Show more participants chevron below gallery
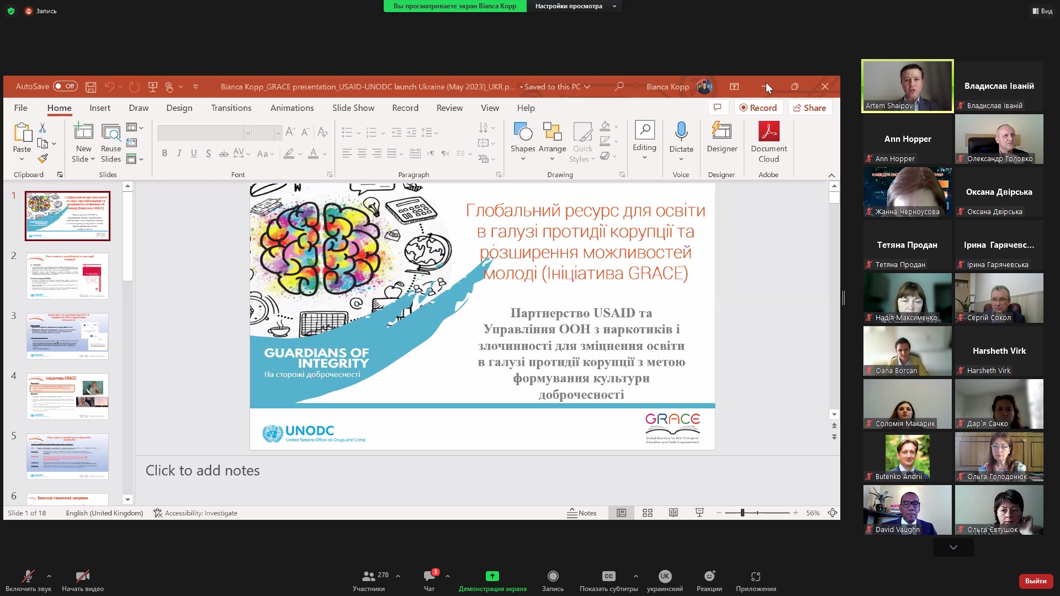 coord(953,547)
